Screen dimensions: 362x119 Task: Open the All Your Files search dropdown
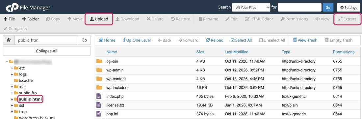coord(251,7)
